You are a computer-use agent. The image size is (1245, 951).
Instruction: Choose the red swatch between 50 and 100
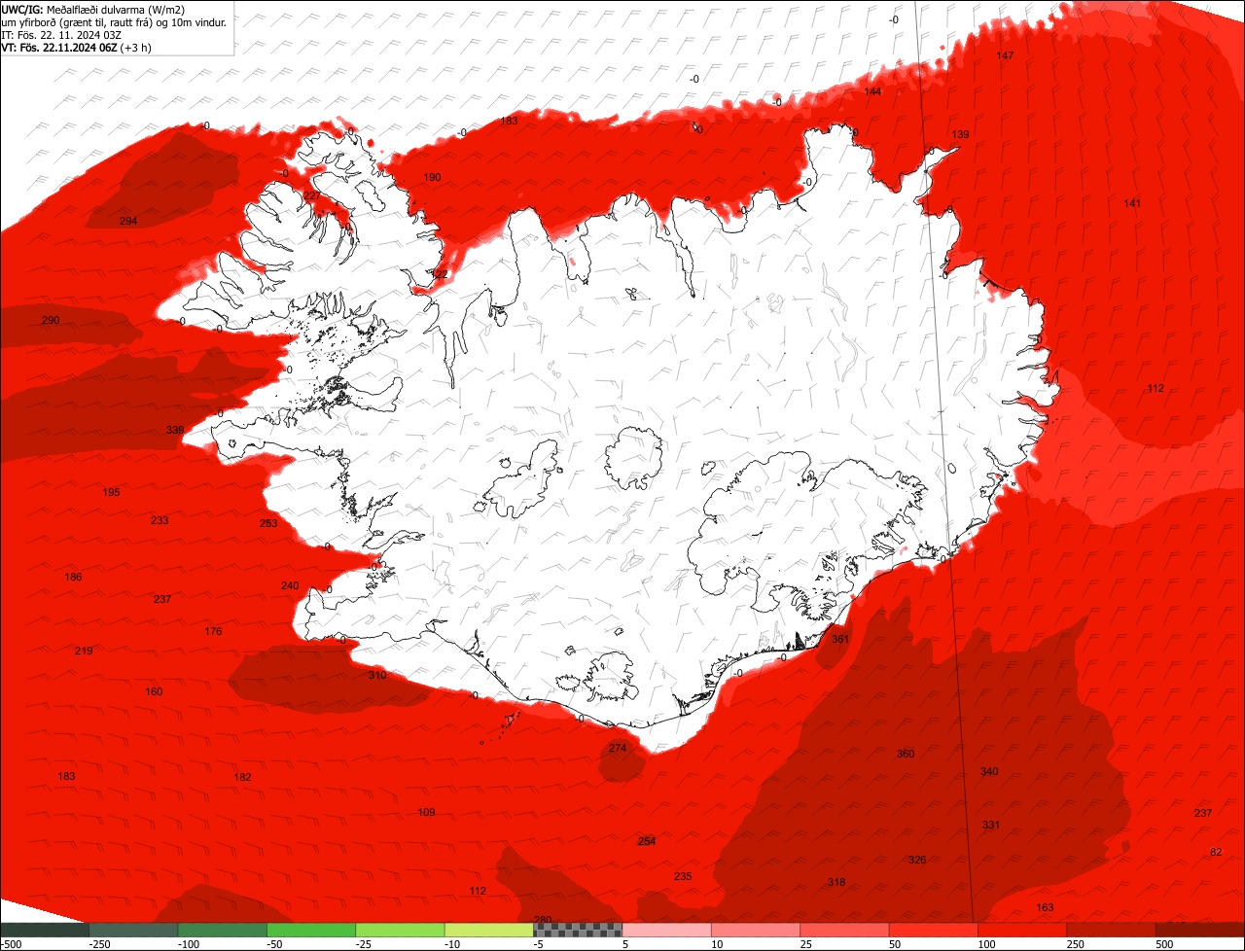click(x=934, y=930)
